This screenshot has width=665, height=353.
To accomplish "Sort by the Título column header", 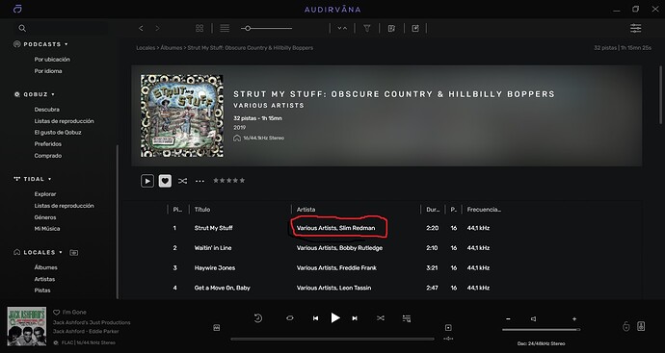I will click(201, 210).
